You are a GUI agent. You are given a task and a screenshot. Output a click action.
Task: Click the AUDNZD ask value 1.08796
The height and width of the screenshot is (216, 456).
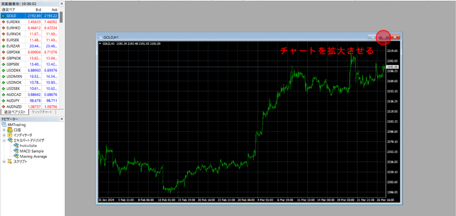click(x=51, y=107)
